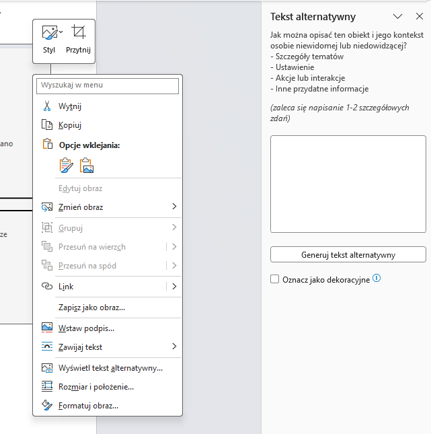The width and height of the screenshot is (431, 434).
Task: Paste keeping source formatting (brush clipboard icon)
Action: [67, 166]
